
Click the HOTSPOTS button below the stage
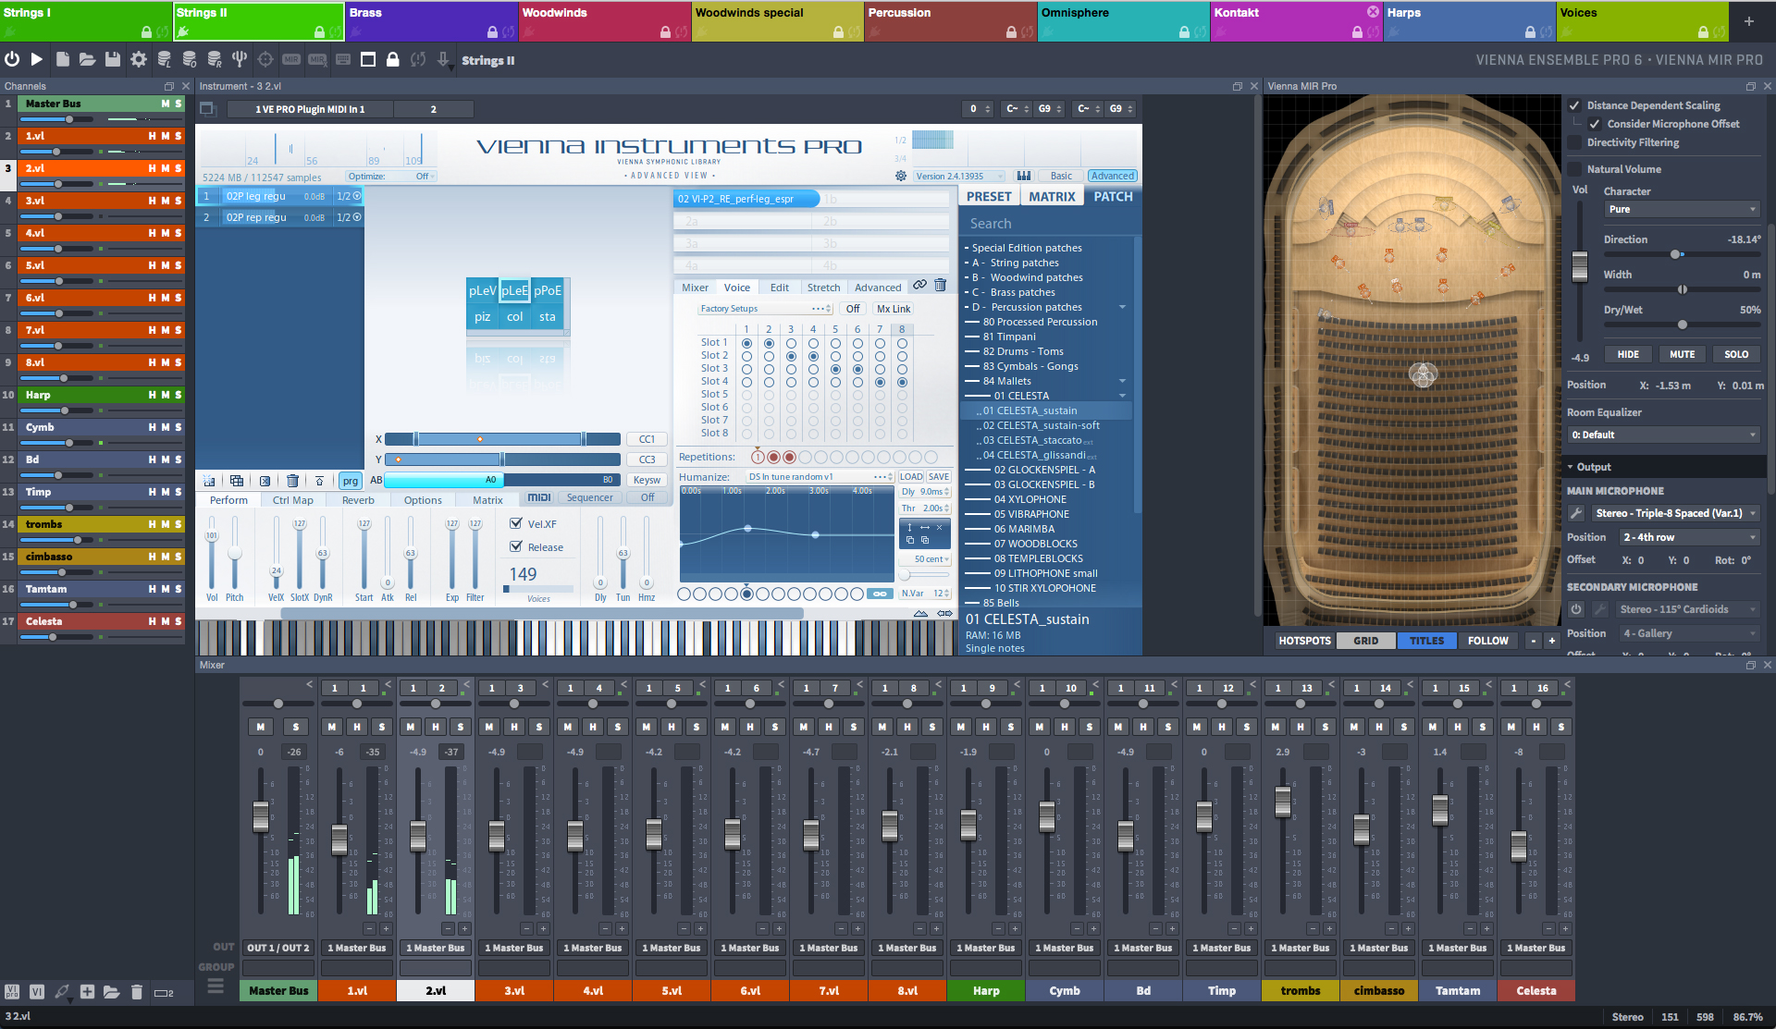click(1304, 641)
